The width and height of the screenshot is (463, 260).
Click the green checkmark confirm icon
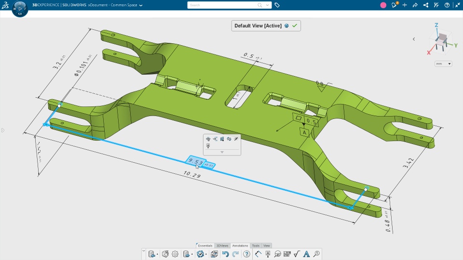[x=295, y=26]
